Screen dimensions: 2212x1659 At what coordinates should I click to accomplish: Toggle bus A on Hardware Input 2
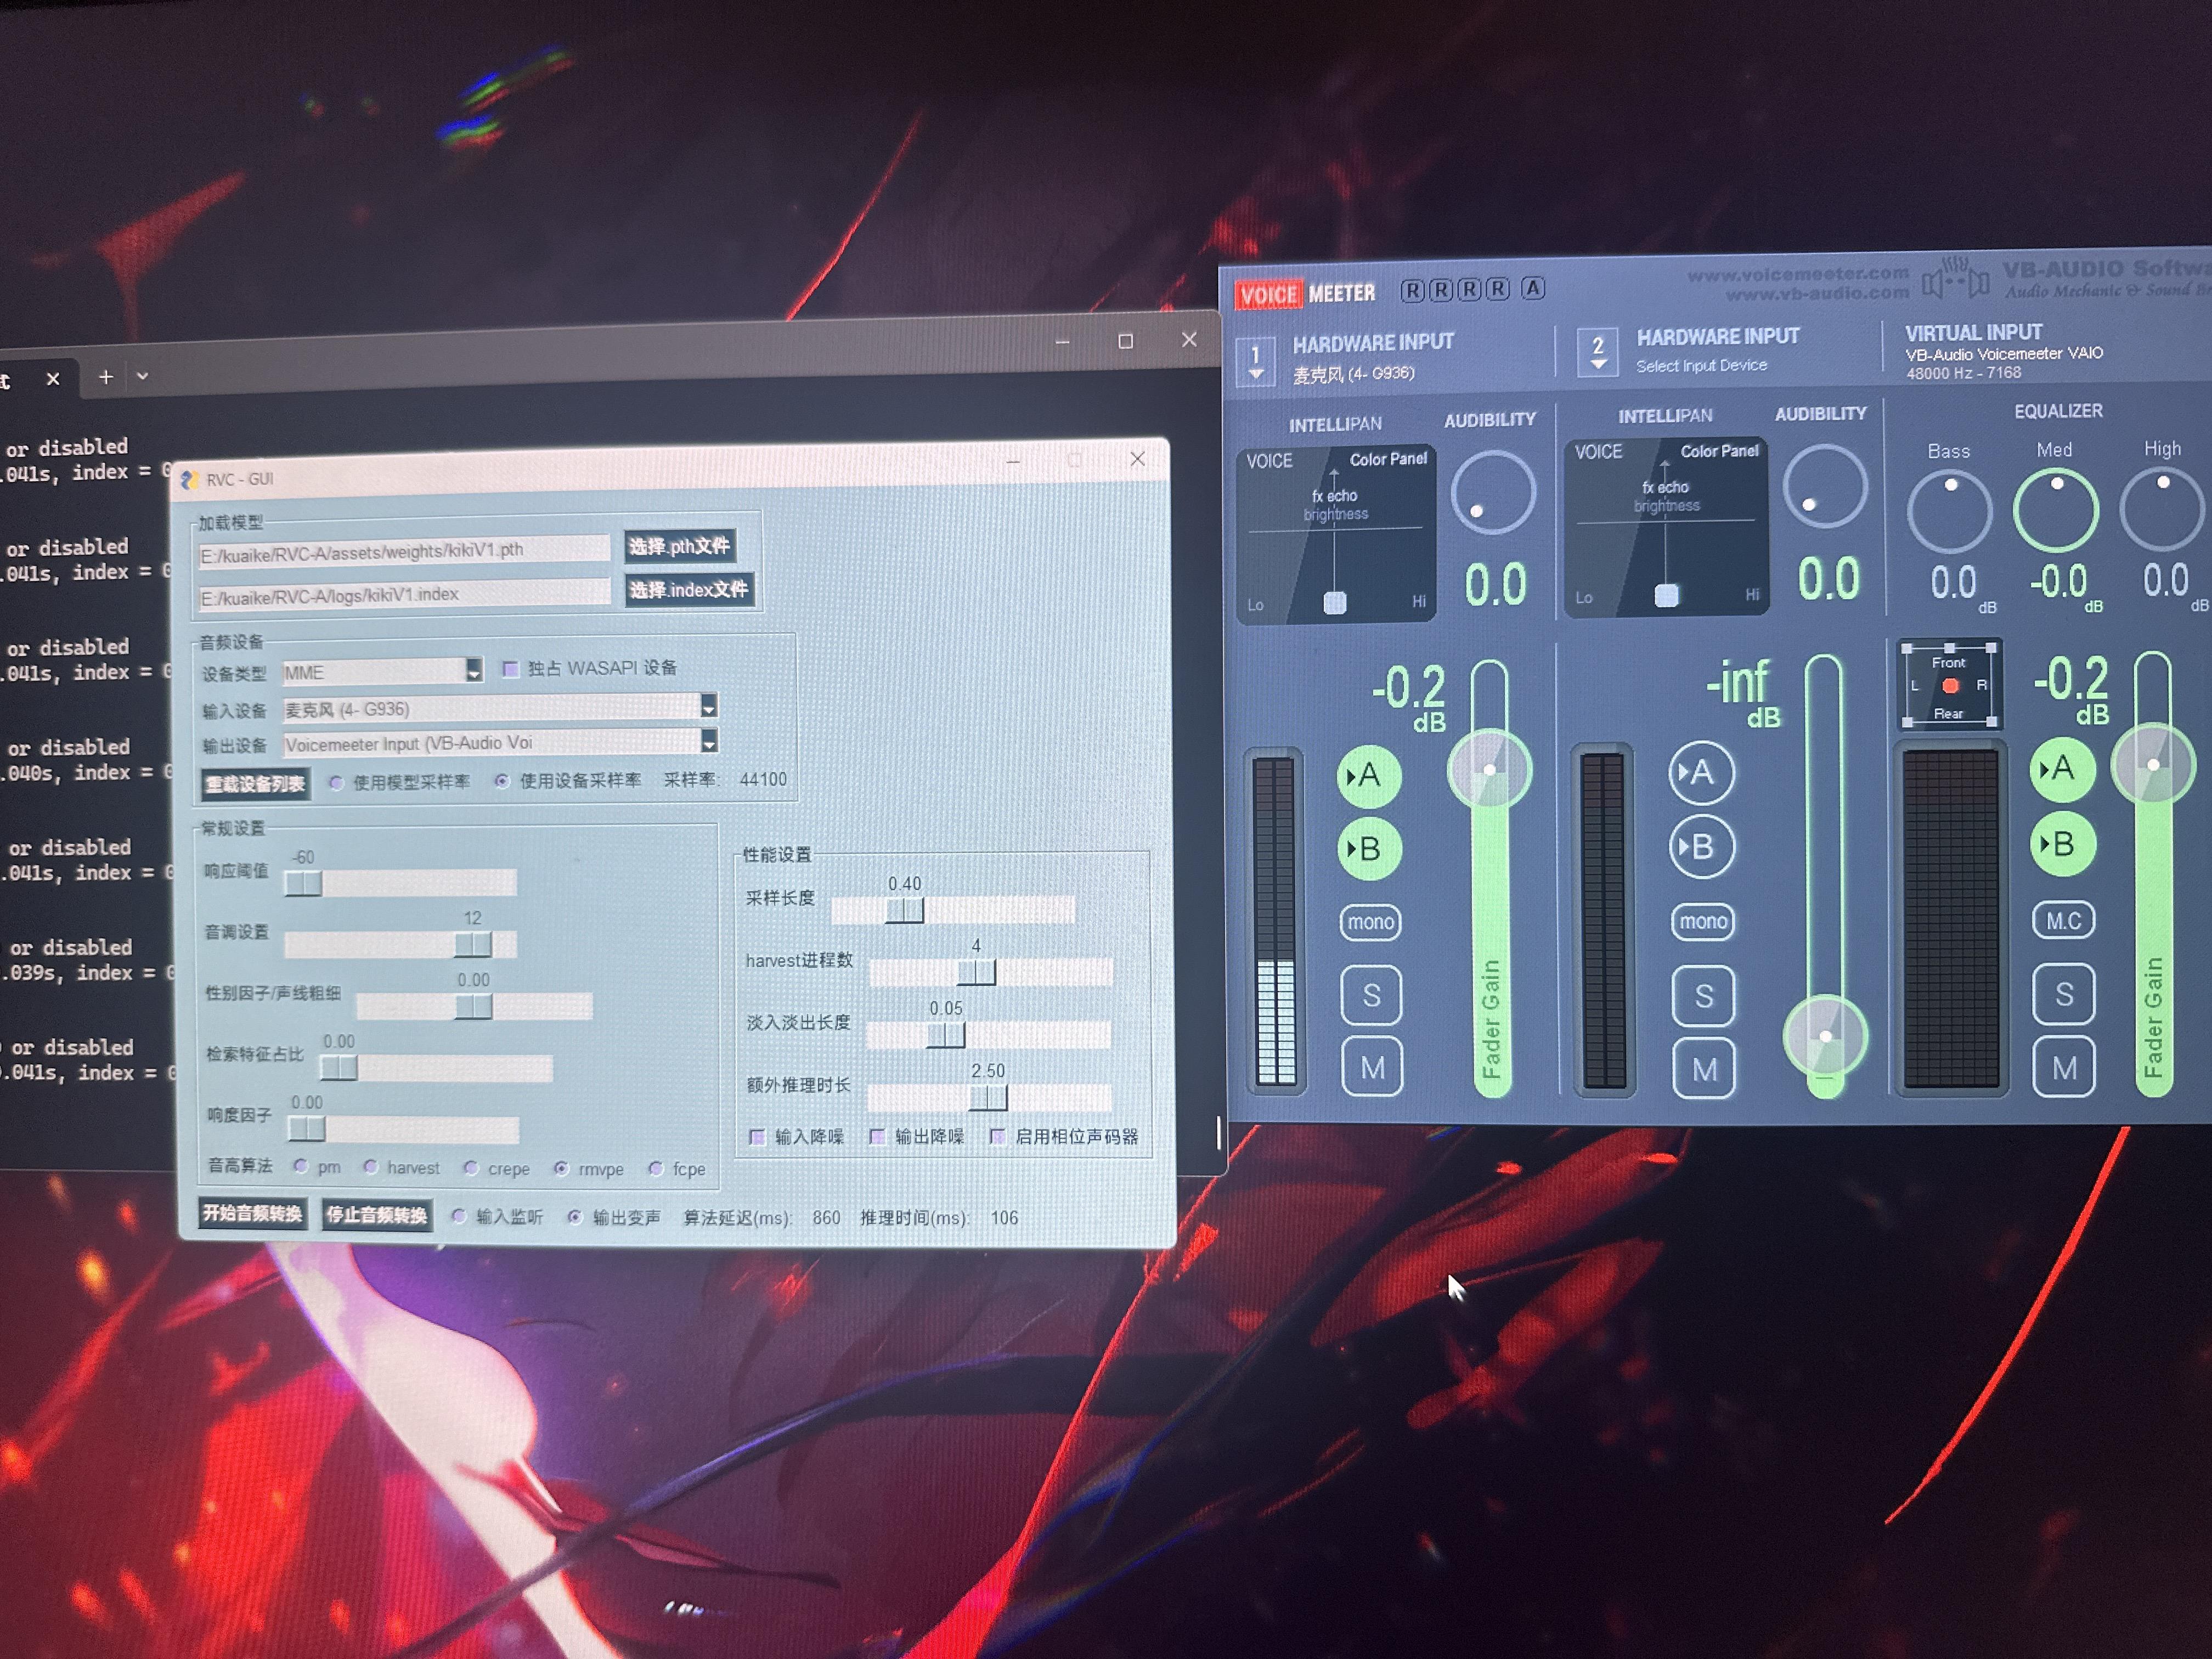[1701, 772]
